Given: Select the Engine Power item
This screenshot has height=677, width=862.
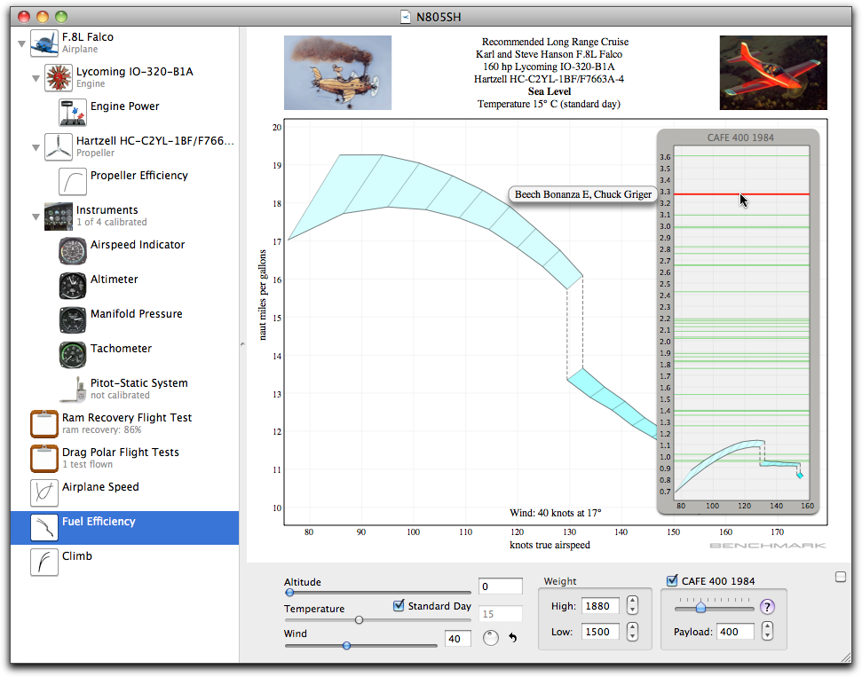Looking at the screenshot, I should click(125, 112).
